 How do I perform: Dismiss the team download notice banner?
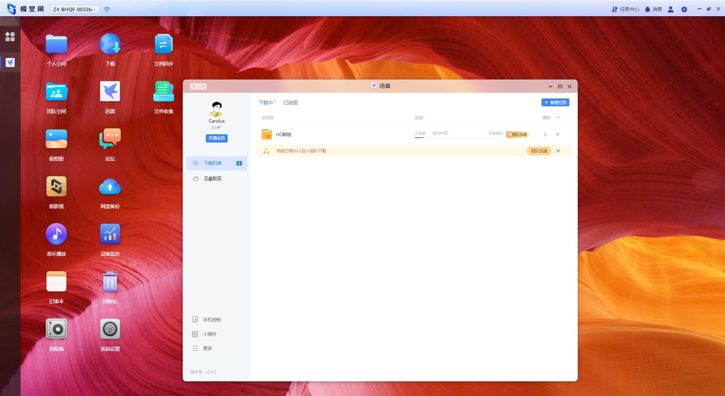click(558, 151)
